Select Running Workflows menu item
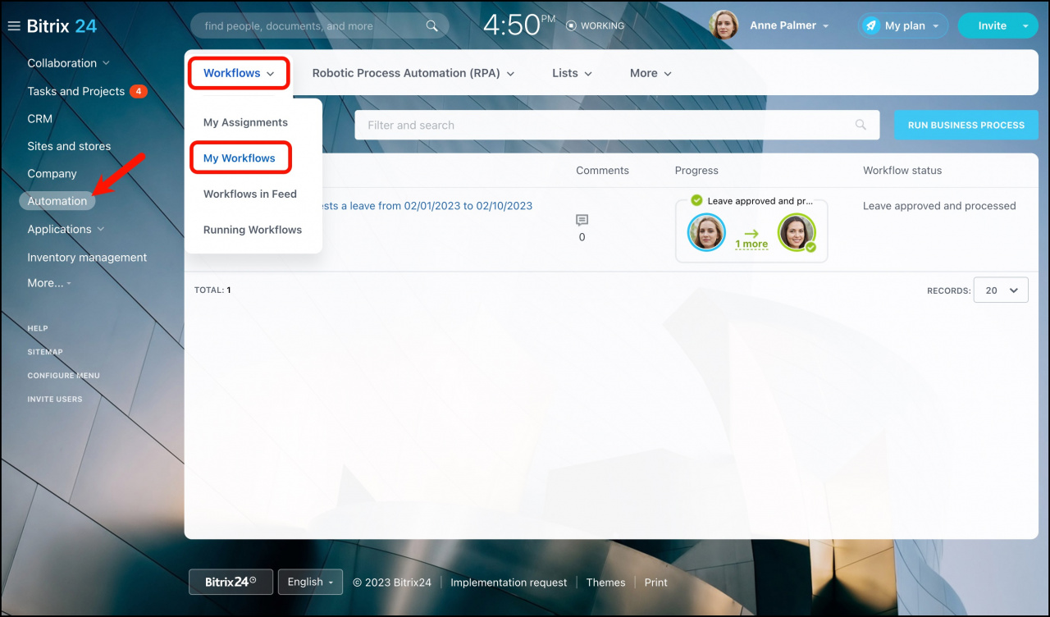The image size is (1050, 617). (253, 230)
